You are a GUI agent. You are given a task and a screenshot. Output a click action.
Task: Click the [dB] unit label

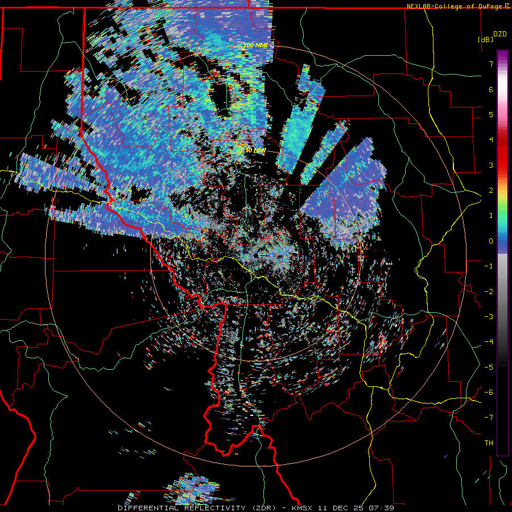click(x=485, y=39)
